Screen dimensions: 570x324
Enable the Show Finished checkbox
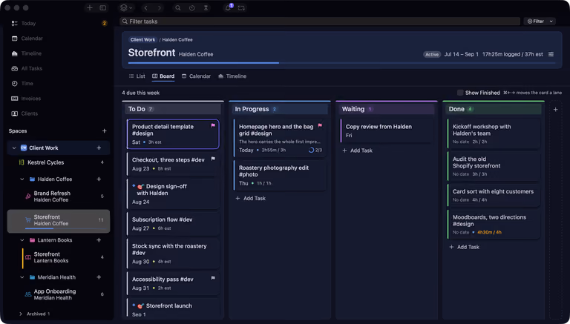460,93
